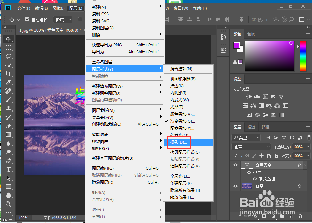Toggle lock position of the layer
This screenshot has width=312, height=223.
[261, 156]
